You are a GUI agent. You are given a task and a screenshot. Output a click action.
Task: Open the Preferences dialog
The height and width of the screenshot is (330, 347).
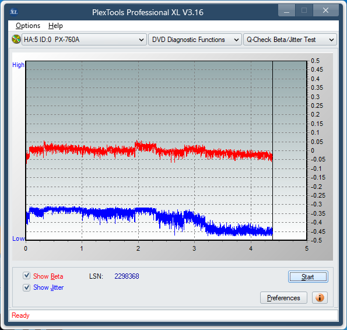pos(283,298)
